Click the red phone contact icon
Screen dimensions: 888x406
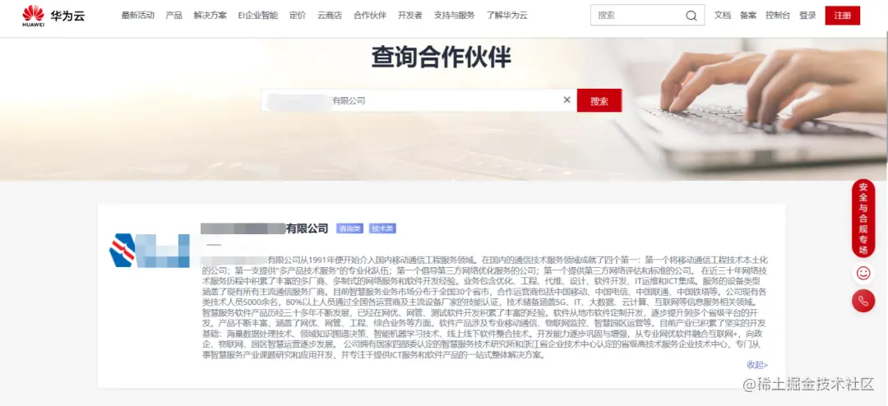[x=863, y=301]
